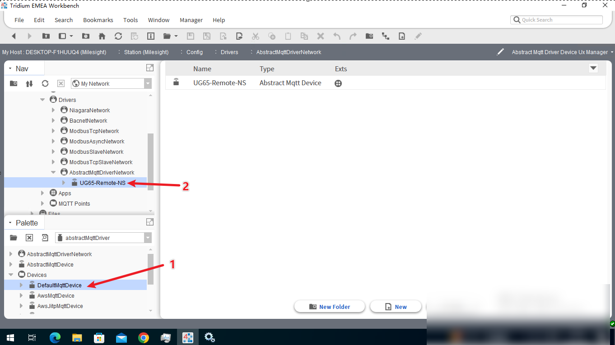Expand the NiagaraNetwork node
This screenshot has height=345, width=615.
pyautogui.click(x=53, y=110)
